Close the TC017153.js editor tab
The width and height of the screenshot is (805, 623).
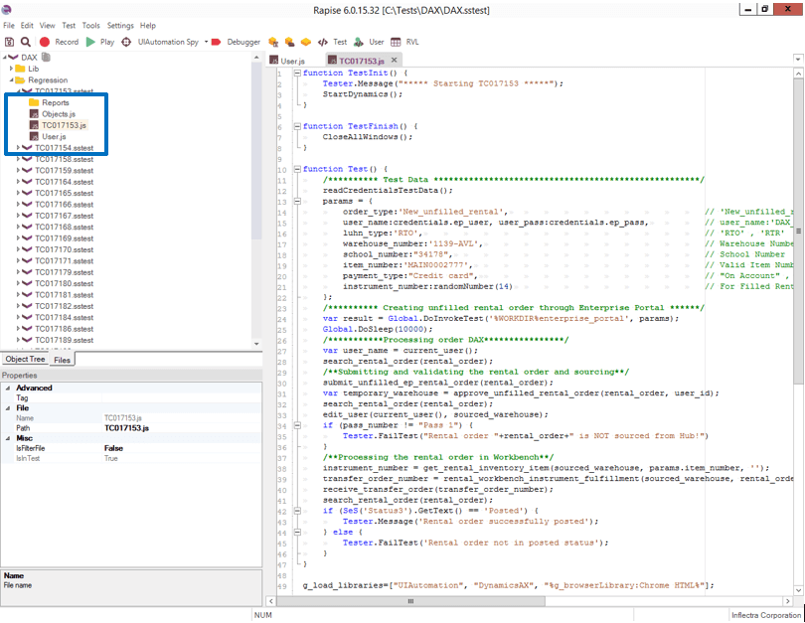click(395, 60)
